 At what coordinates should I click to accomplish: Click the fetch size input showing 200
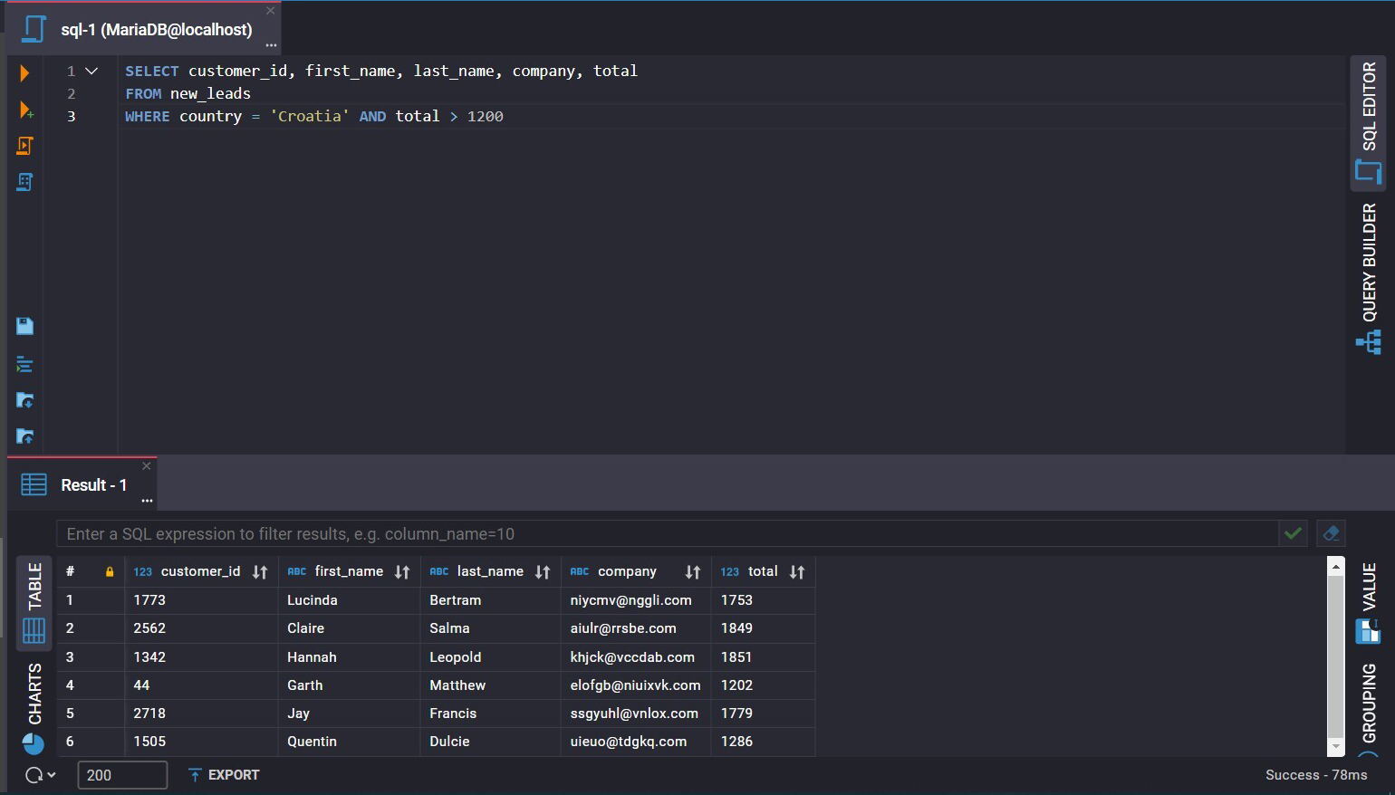(123, 775)
